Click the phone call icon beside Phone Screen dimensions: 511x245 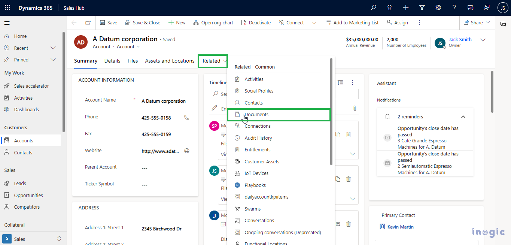pyautogui.click(x=187, y=117)
